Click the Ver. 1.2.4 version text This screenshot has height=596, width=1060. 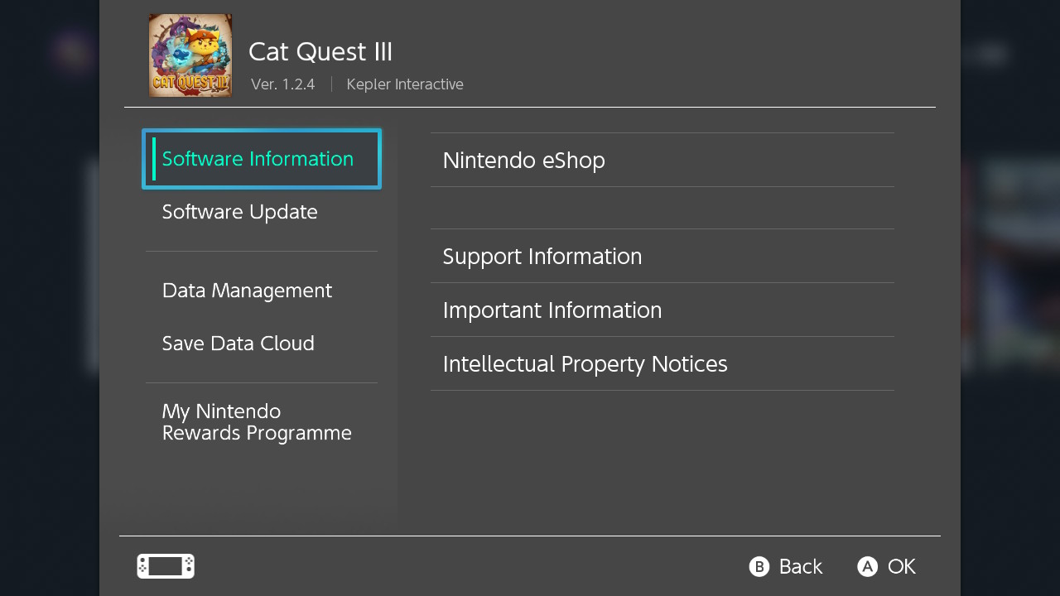(283, 84)
